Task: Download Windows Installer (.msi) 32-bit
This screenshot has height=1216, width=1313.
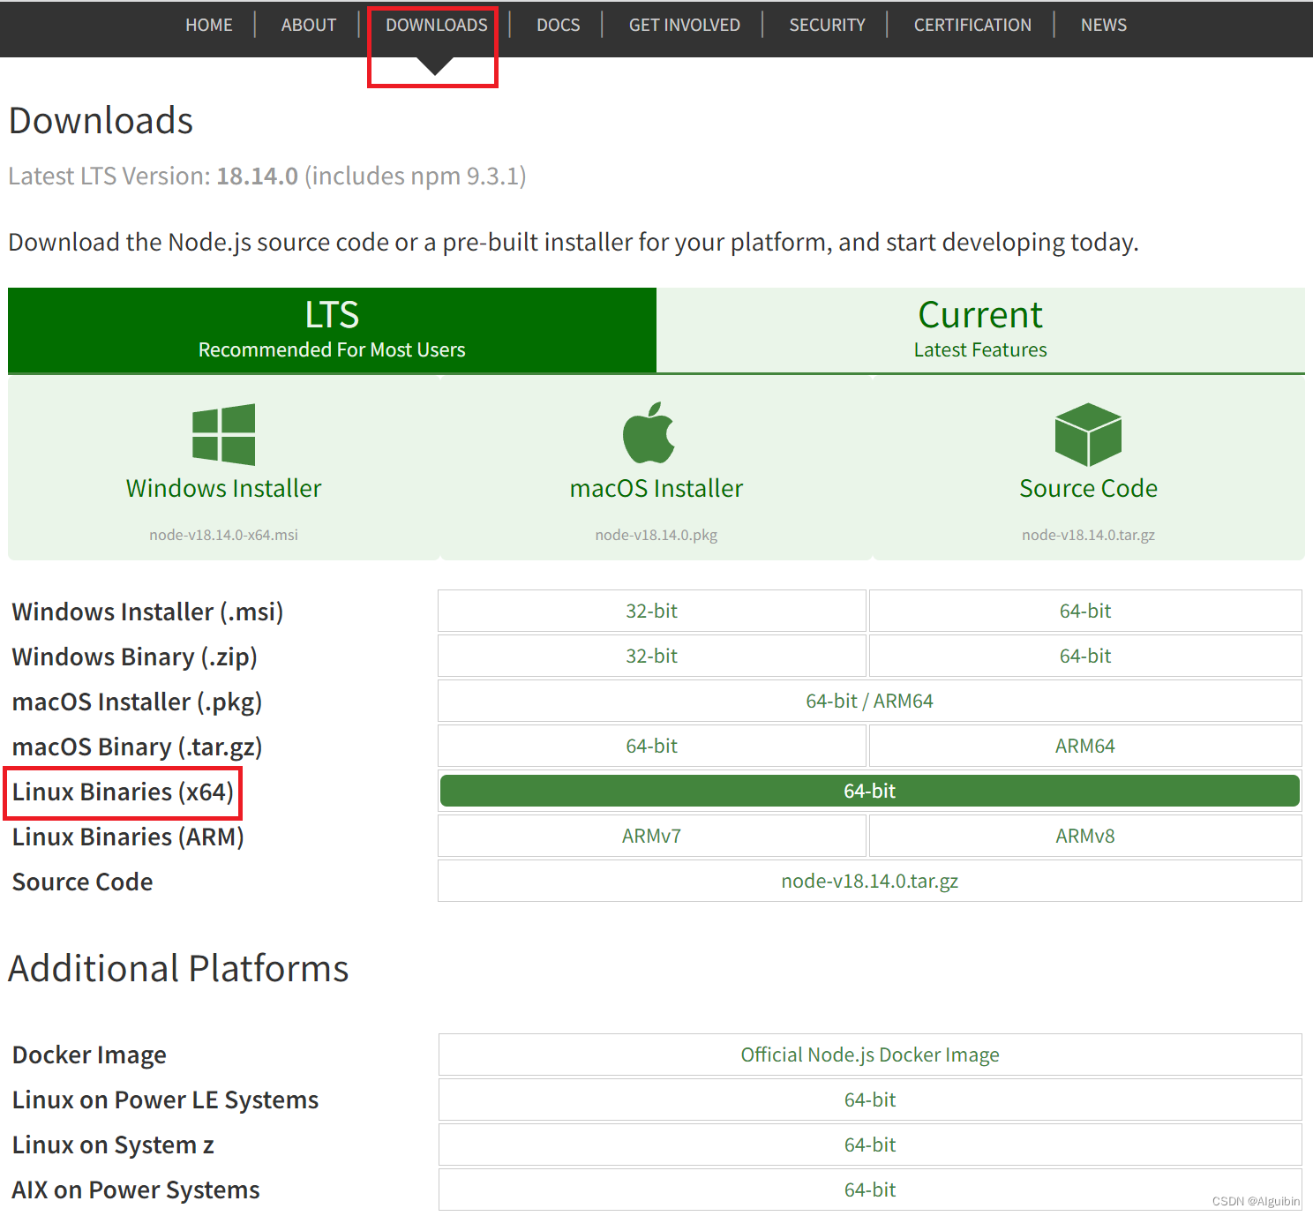Action: (x=652, y=611)
